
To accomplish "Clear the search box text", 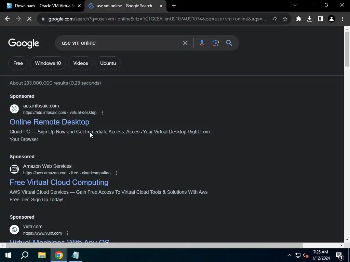I will 185,43.
